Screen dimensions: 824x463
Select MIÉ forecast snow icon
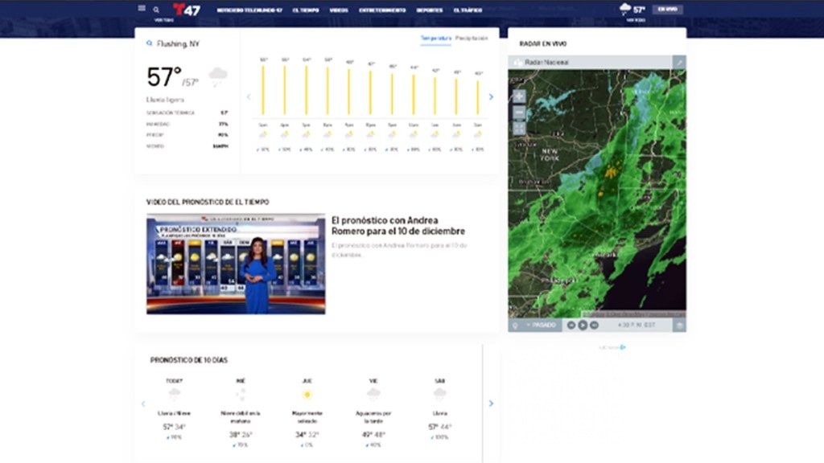(x=241, y=394)
